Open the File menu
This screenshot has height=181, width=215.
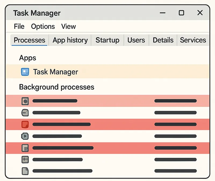[x=19, y=26]
